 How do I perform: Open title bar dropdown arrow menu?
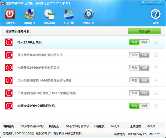pyautogui.click(x=143, y=2)
